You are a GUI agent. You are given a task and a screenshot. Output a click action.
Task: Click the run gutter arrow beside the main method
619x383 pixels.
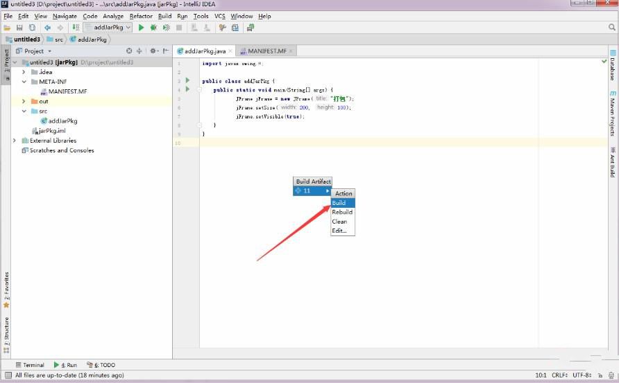tap(187, 89)
